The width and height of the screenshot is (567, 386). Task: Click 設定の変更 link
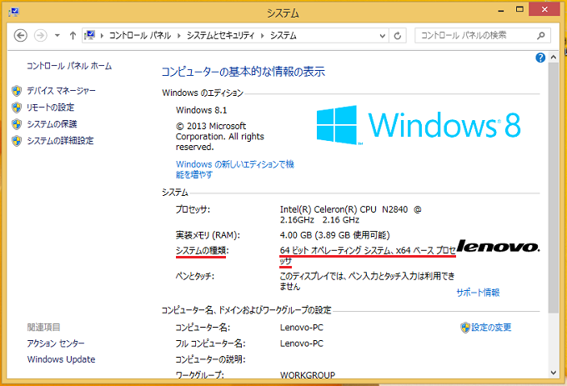point(491,327)
